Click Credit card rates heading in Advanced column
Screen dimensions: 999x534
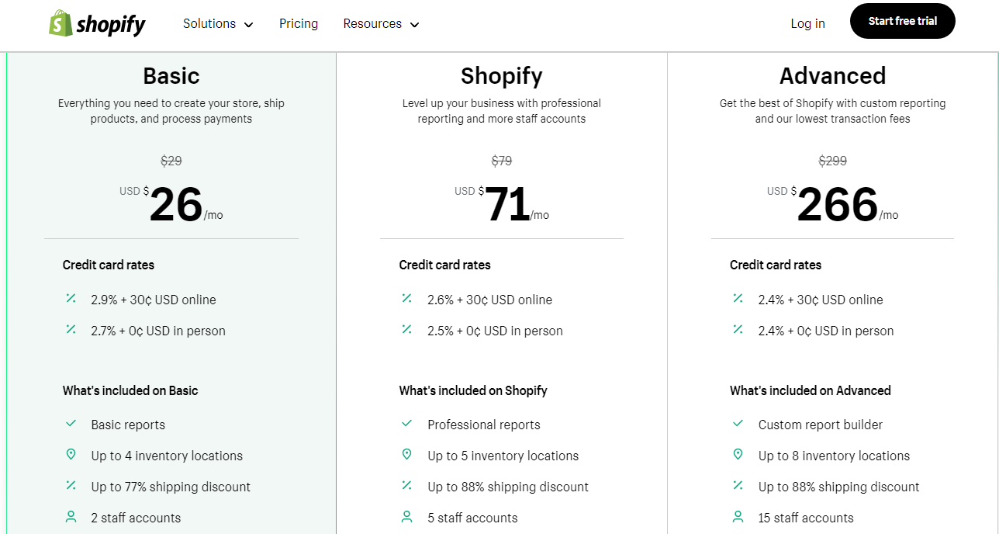(776, 265)
